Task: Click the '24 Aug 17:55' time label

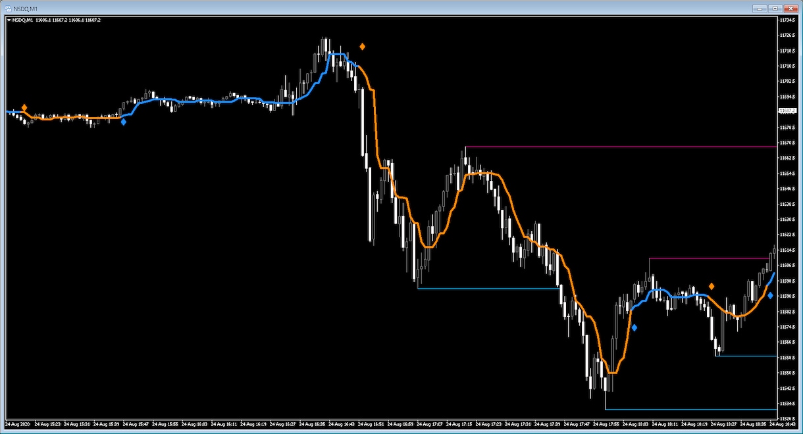Action: tap(607, 425)
